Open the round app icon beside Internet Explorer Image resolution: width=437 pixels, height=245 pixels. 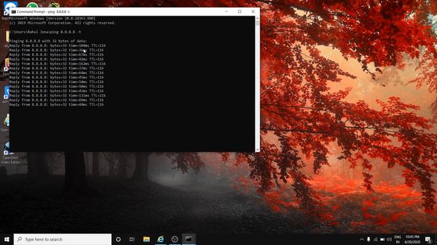[x=175, y=239]
